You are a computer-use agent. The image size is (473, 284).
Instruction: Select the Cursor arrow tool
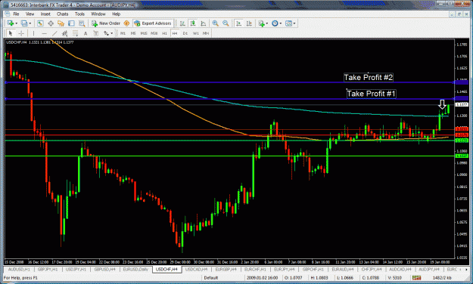[x=11, y=33]
